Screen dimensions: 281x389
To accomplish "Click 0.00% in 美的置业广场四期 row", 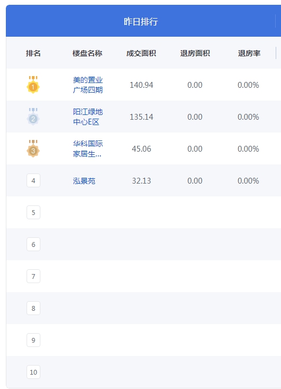I will pos(248,85).
